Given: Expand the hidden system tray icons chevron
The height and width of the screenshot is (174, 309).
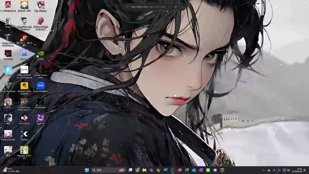Looking at the screenshot, I should click(x=264, y=170).
